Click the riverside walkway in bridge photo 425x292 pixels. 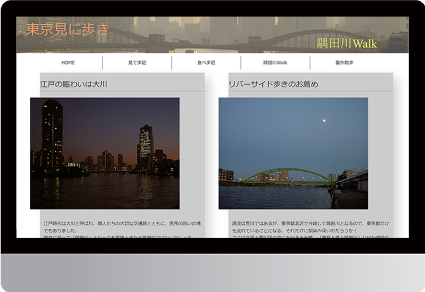(x=350, y=199)
